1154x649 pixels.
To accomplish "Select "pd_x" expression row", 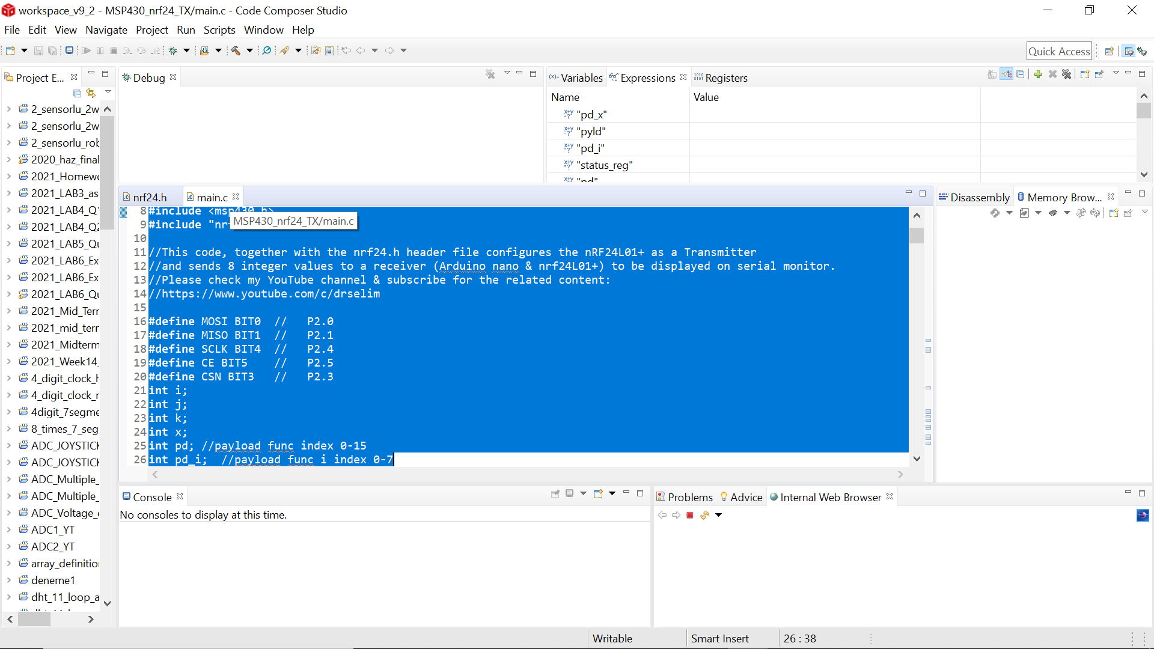I will pyautogui.click(x=841, y=114).
